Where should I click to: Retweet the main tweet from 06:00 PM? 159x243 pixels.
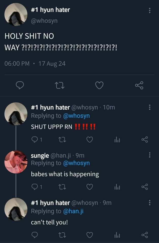(60, 86)
